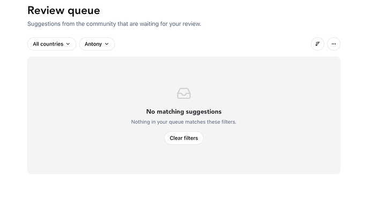
Task: Click the 'Nothing in your queue matches' text
Action: tap(183, 122)
